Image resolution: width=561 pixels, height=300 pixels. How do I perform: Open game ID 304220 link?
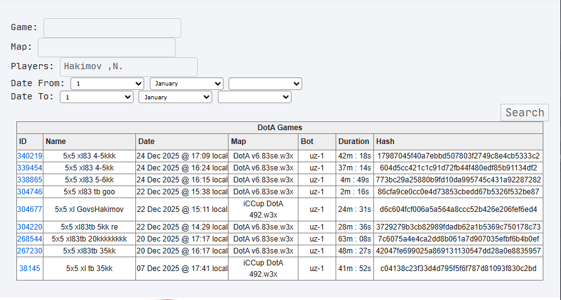coord(30,227)
